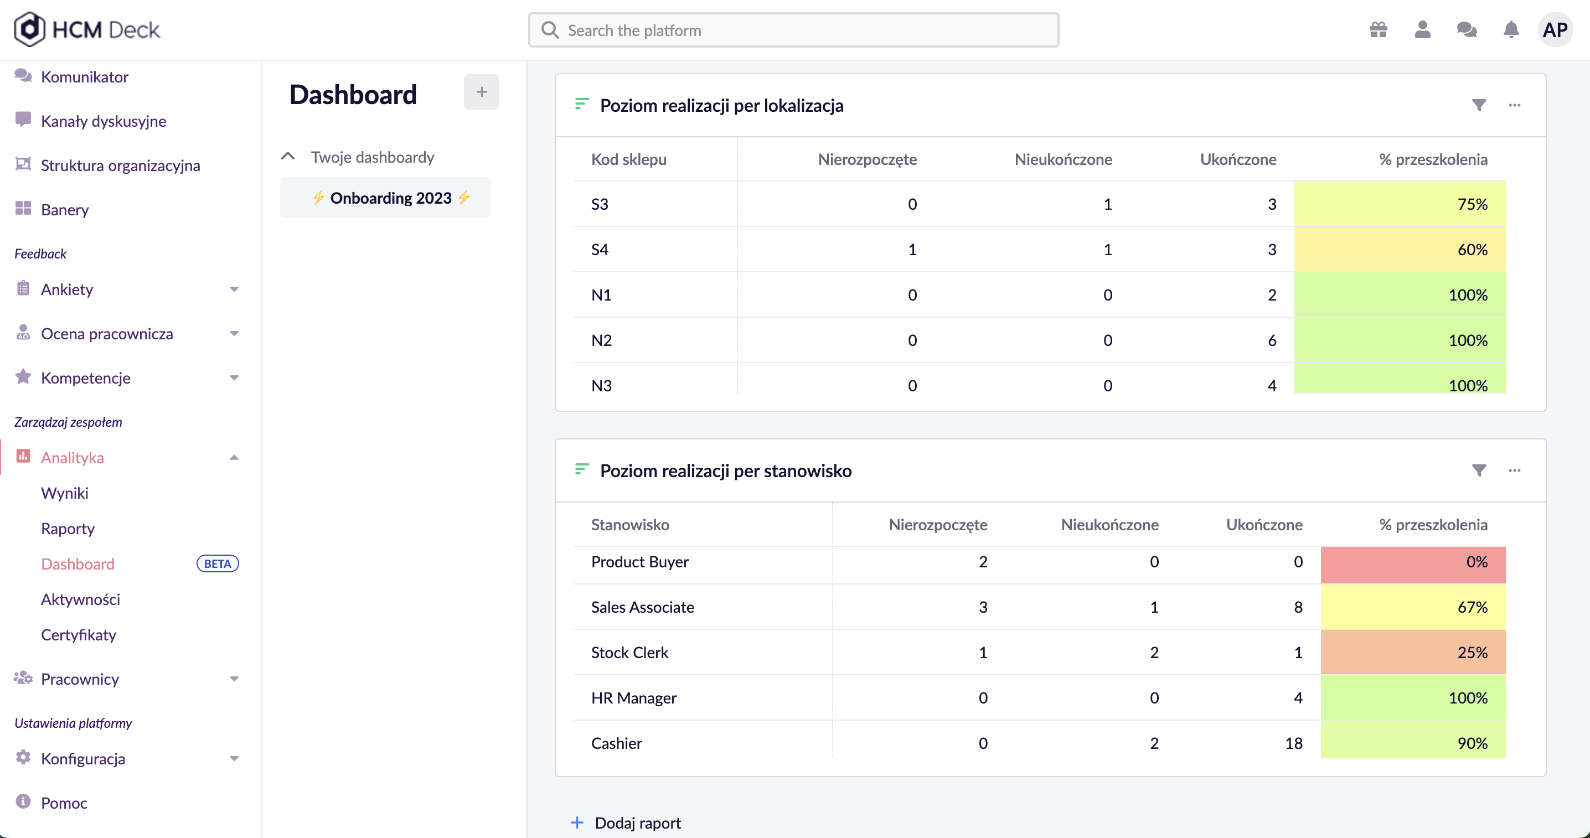The image size is (1590, 838).
Task: Filter the per stanowisko report
Action: point(1479,470)
